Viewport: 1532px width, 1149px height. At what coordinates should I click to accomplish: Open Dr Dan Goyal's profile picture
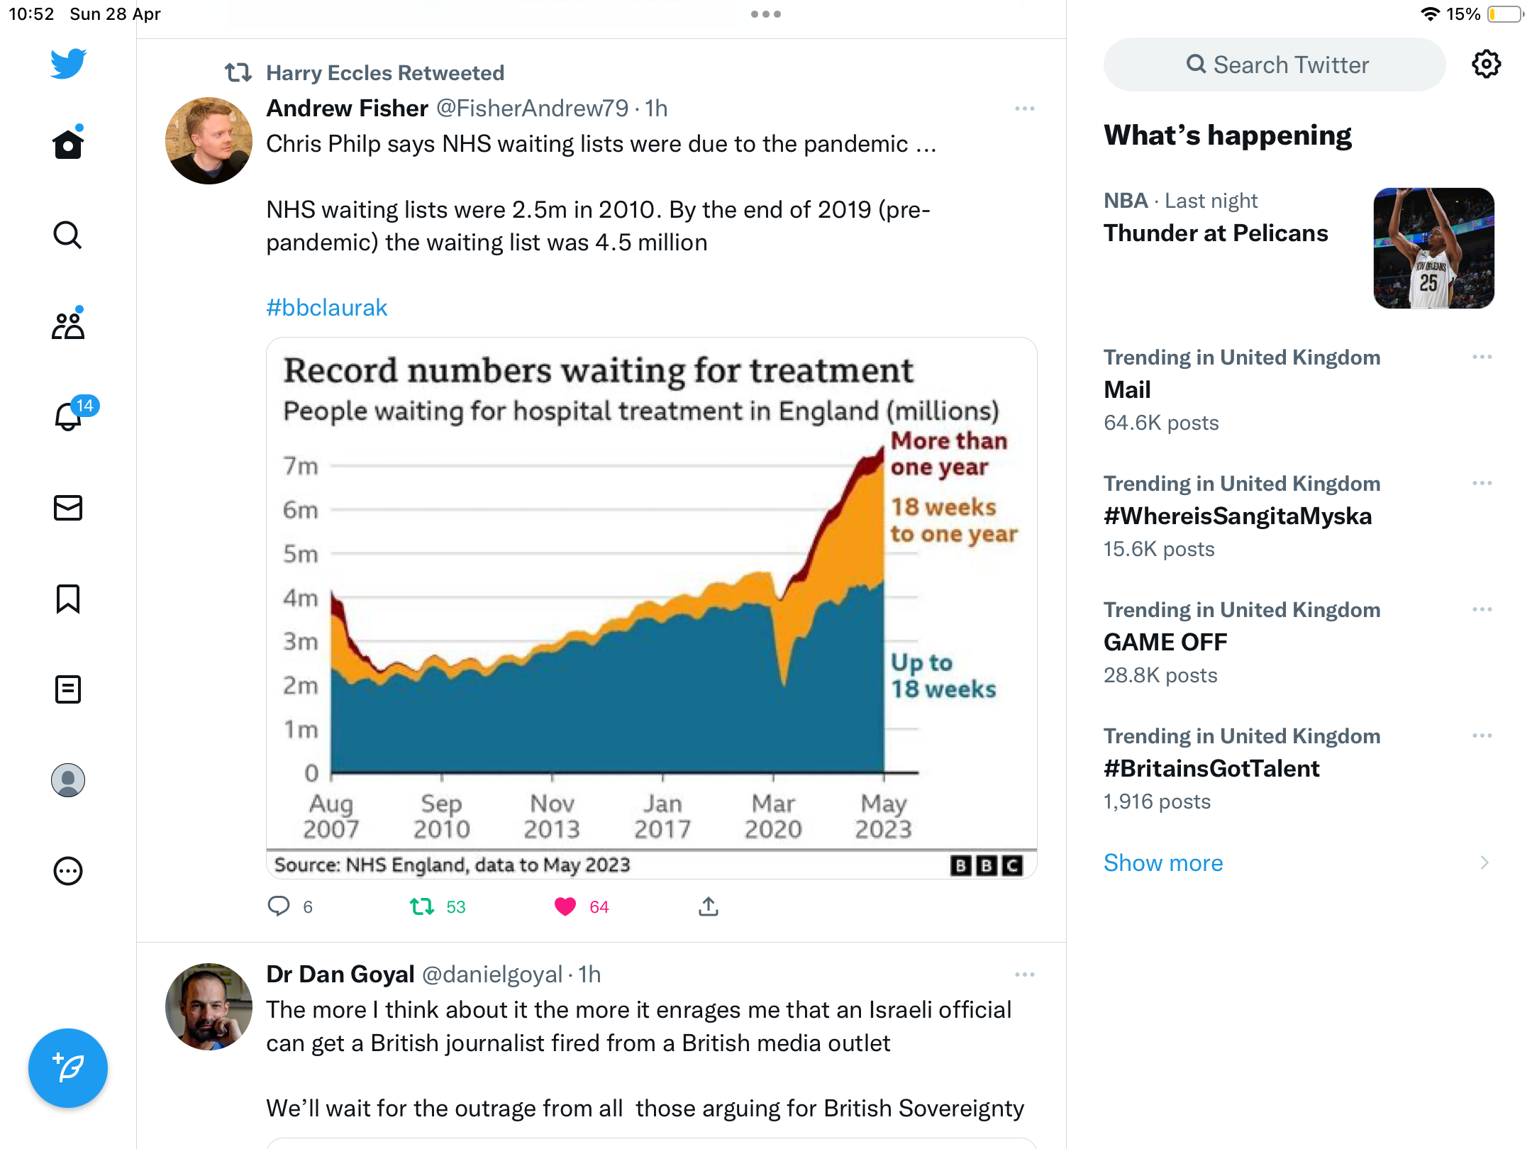click(x=209, y=1006)
